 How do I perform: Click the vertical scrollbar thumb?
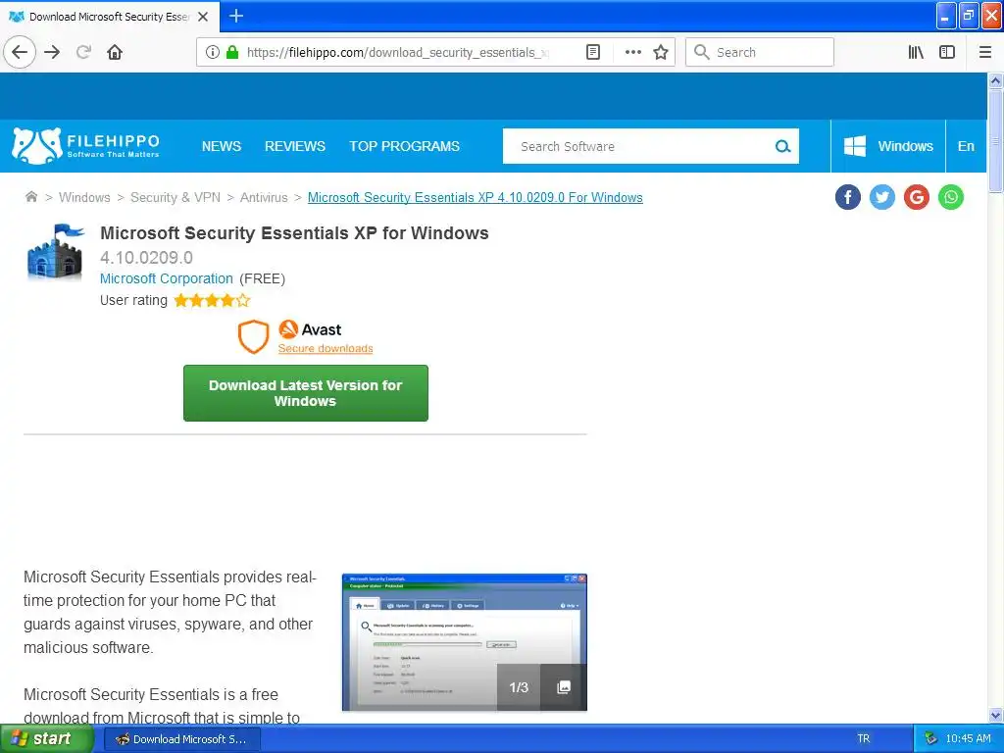pos(995,140)
